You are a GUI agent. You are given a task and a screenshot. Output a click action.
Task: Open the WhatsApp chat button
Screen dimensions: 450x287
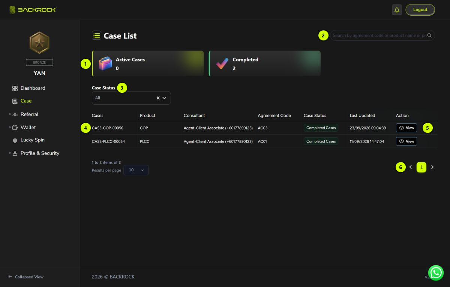[436, 273]
